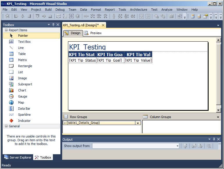224x169 pixels.
Task: Open the Report menu
Action: click(x=110, y=10)
